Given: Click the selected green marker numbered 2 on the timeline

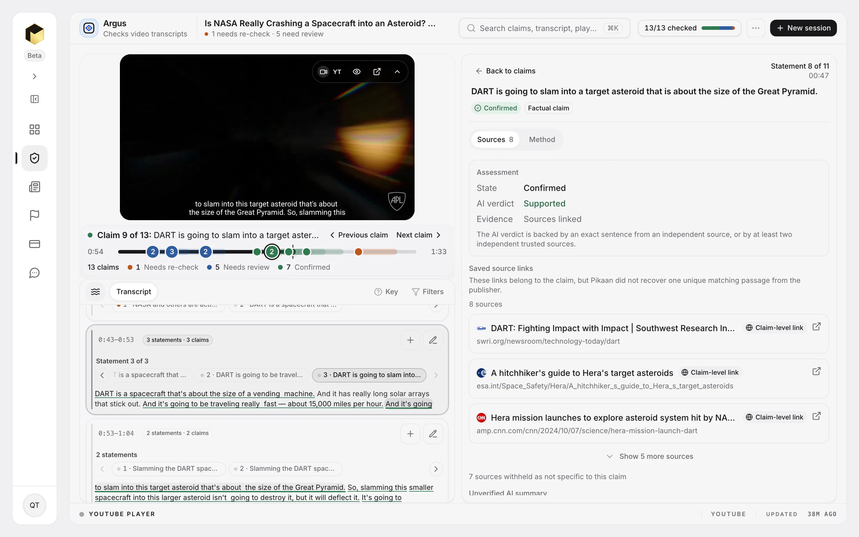Looking at the screenshot, I should pyautogui.click(x=272, y=252).
